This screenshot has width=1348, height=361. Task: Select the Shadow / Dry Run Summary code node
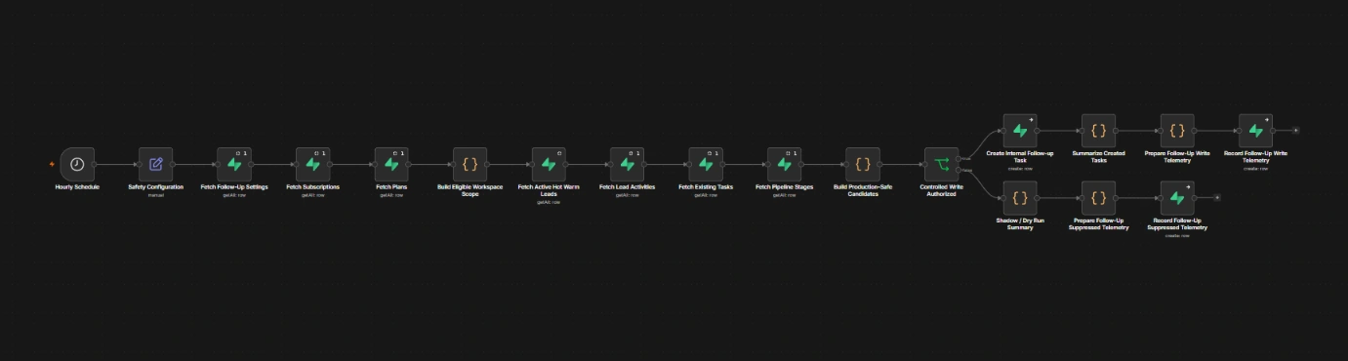click(1020, 198)
